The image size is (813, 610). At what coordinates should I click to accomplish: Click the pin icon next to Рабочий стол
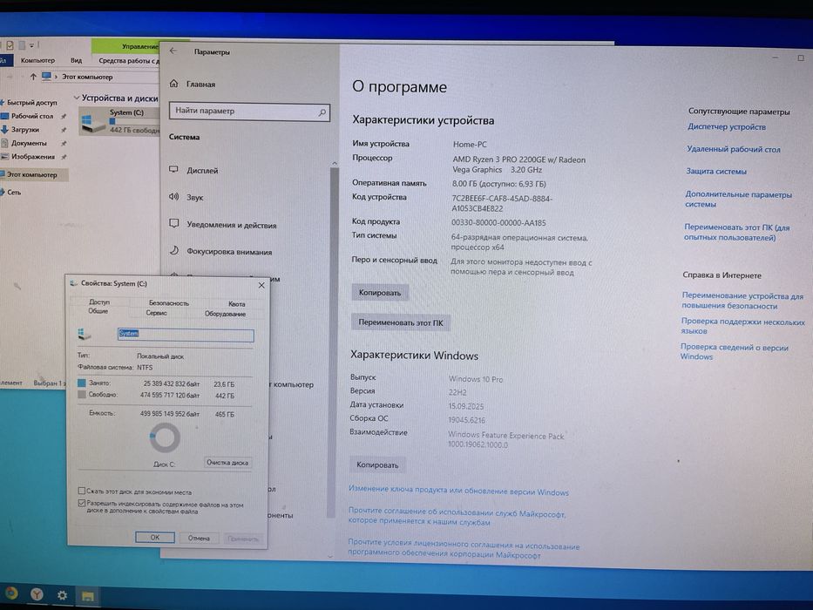tap(64, 116)
